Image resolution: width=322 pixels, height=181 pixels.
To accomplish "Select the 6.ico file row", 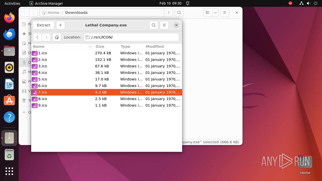I will point(107,86).
